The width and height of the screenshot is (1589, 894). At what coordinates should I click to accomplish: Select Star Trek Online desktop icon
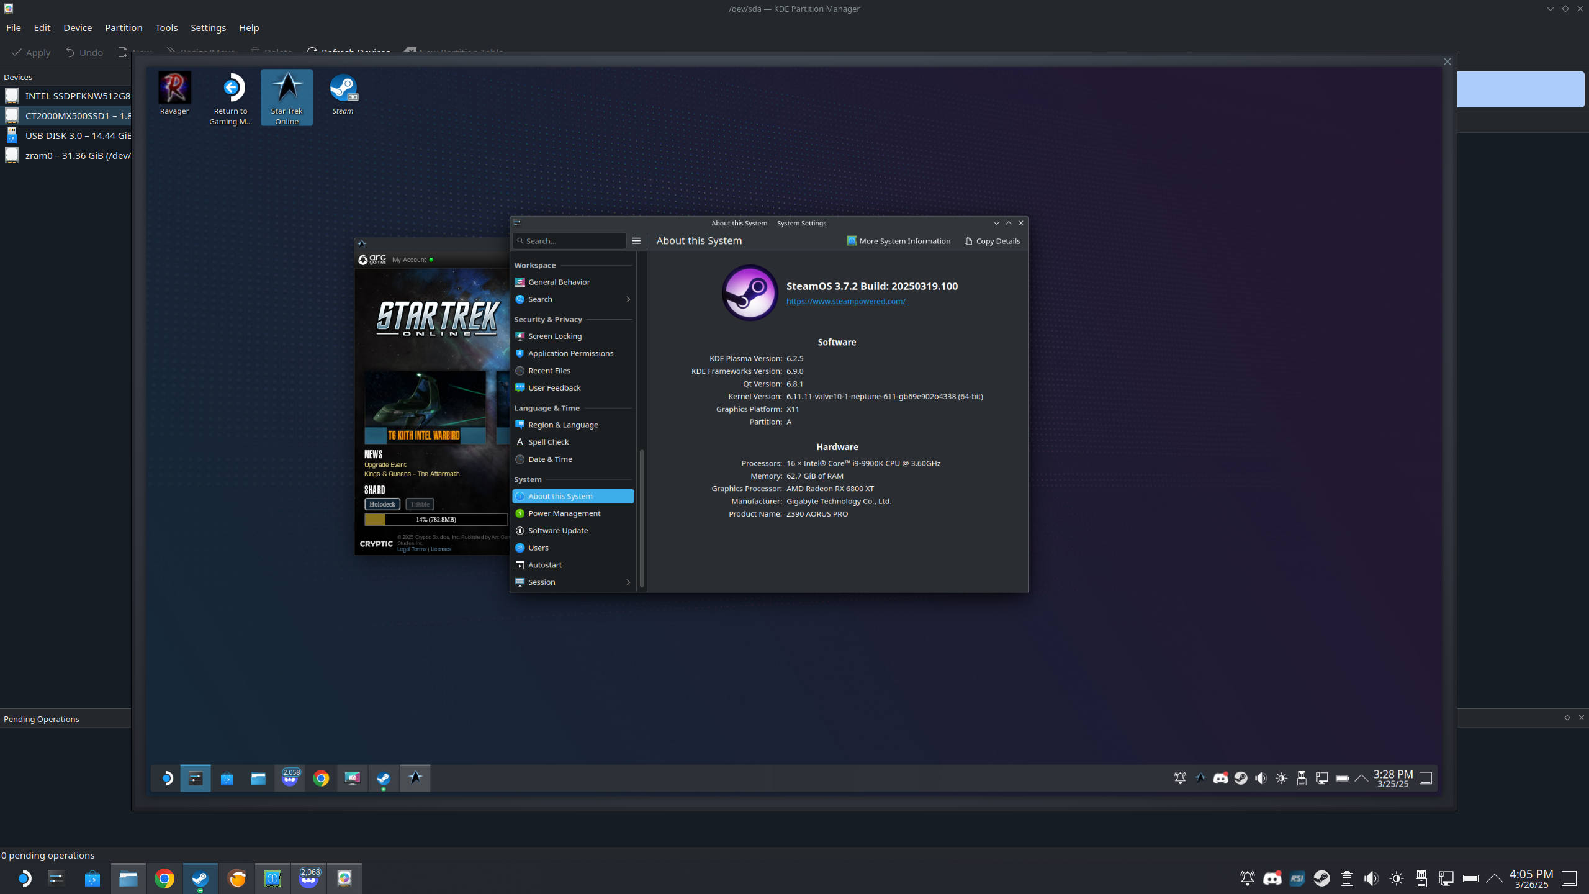pyautogui.click(x=287, y=98)
